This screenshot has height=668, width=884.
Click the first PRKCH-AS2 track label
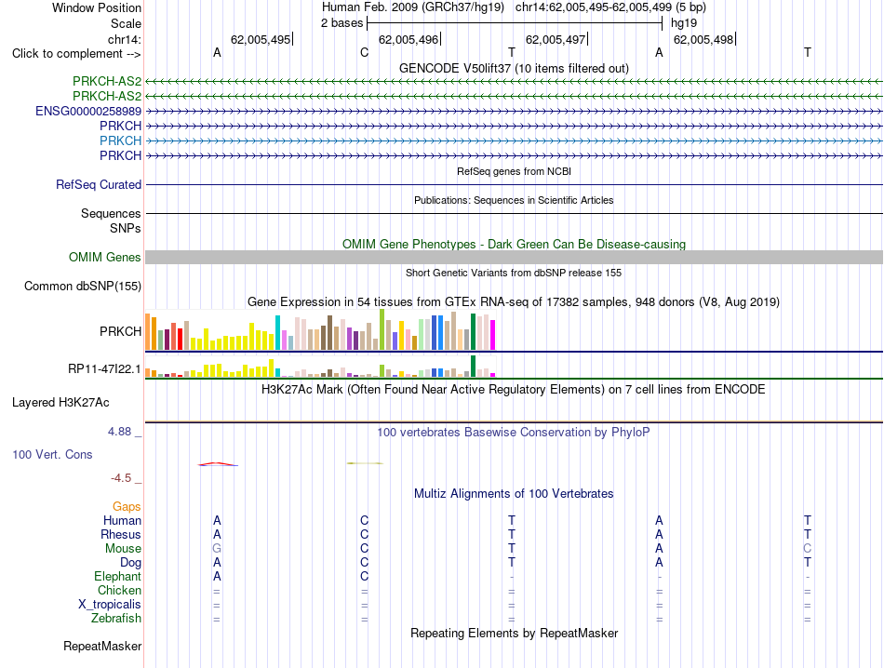pyautogui.click(x=107, y=81)
